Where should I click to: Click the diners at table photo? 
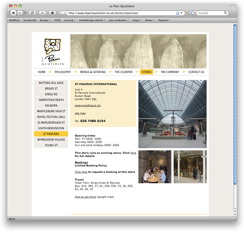(155, 167)
